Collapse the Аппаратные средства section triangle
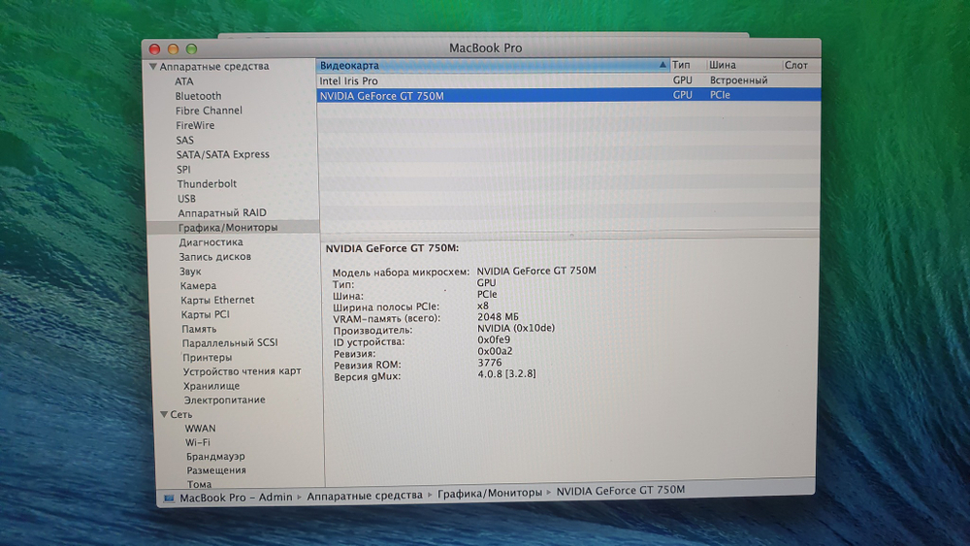This screenshot has width=970, height=546. 153,66
